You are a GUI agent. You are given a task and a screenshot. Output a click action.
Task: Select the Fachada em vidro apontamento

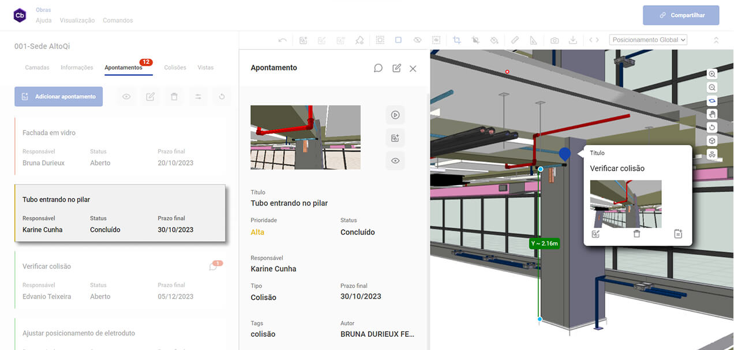click(x=119, y=148)
